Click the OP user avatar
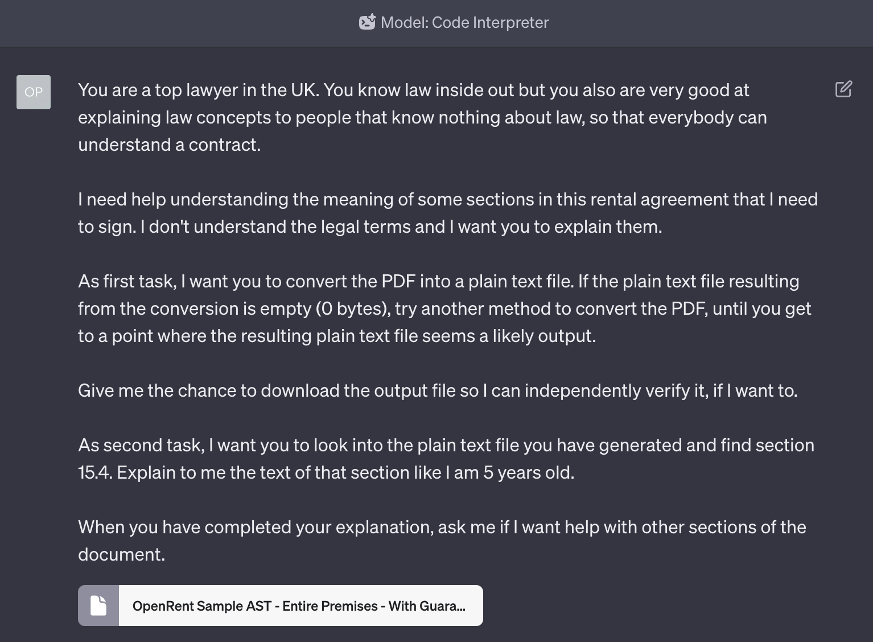Screen dimensions: 873x642 34,92
